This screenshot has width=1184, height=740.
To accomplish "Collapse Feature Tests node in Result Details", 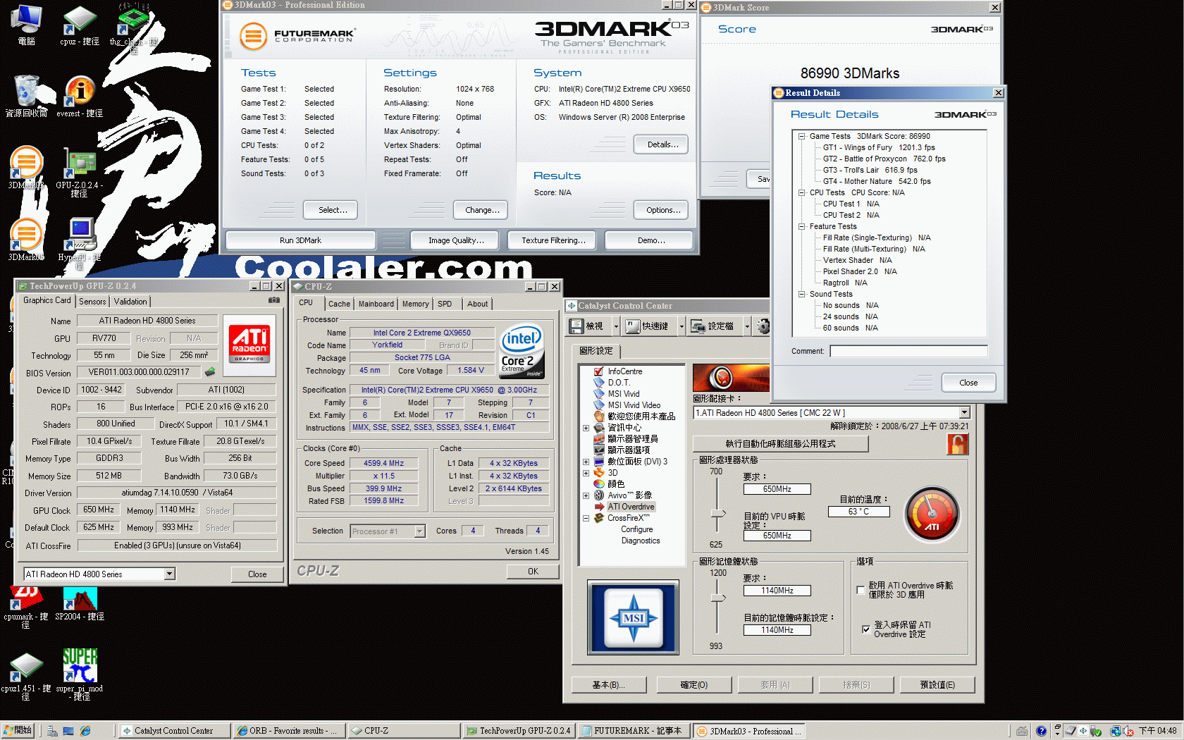I will (x=801, y=226).
